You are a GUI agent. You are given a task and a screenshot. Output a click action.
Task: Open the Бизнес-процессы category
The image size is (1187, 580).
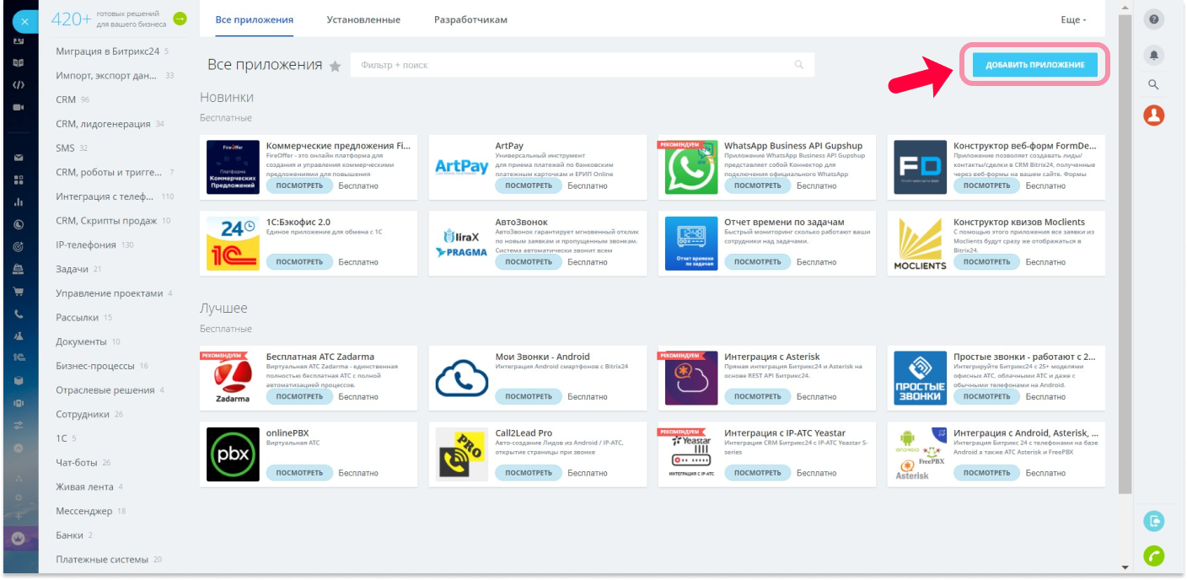pyautogui.click(x=95, y=366)
